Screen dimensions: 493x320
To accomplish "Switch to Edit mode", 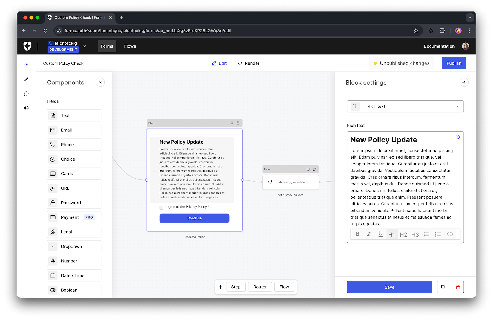I will tap(219, 63).
